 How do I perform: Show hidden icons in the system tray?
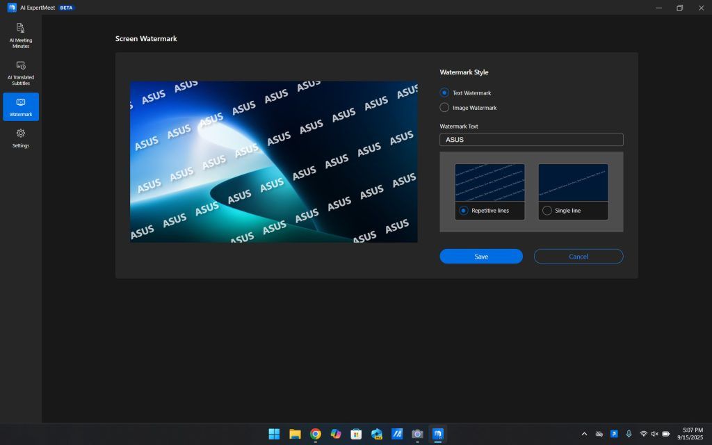[584, 434]
